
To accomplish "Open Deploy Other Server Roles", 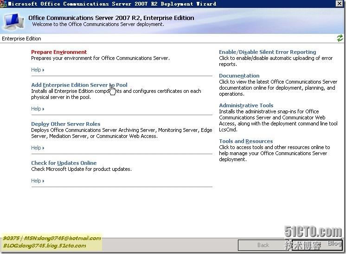I will (66, 124).
